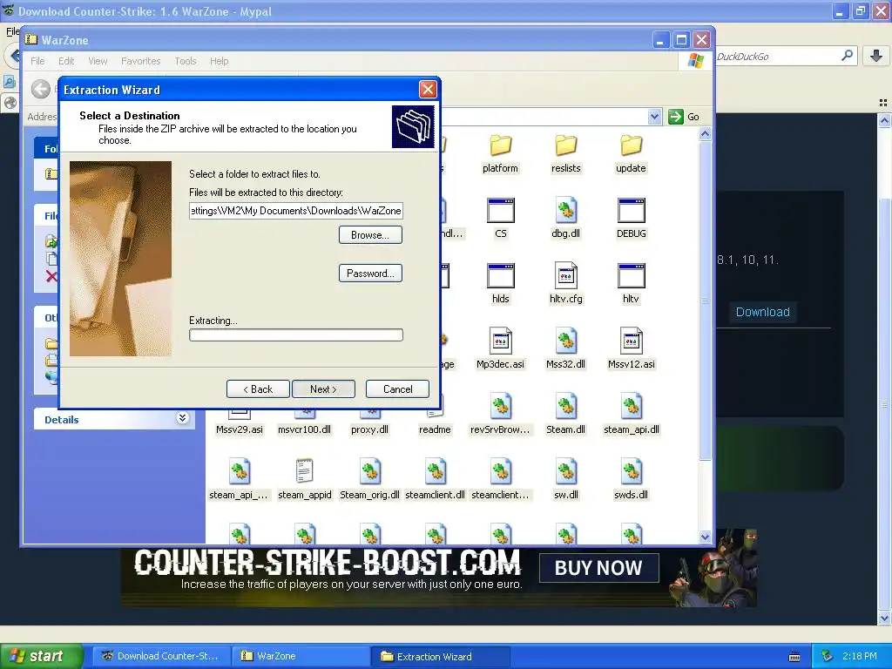This screenshot has height=669, width=892.
Task: Open the platform folder icon
Action: coord(500,145)
